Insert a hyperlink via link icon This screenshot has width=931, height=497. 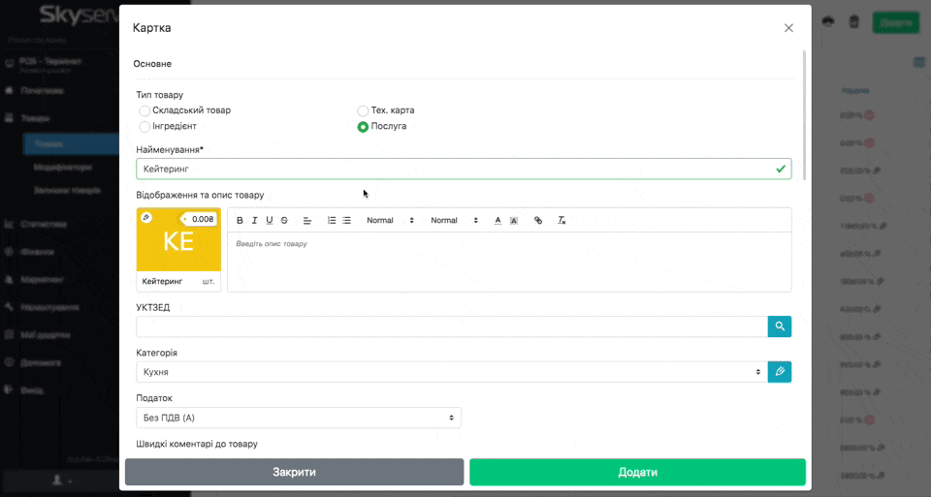[x=538, y=221]
